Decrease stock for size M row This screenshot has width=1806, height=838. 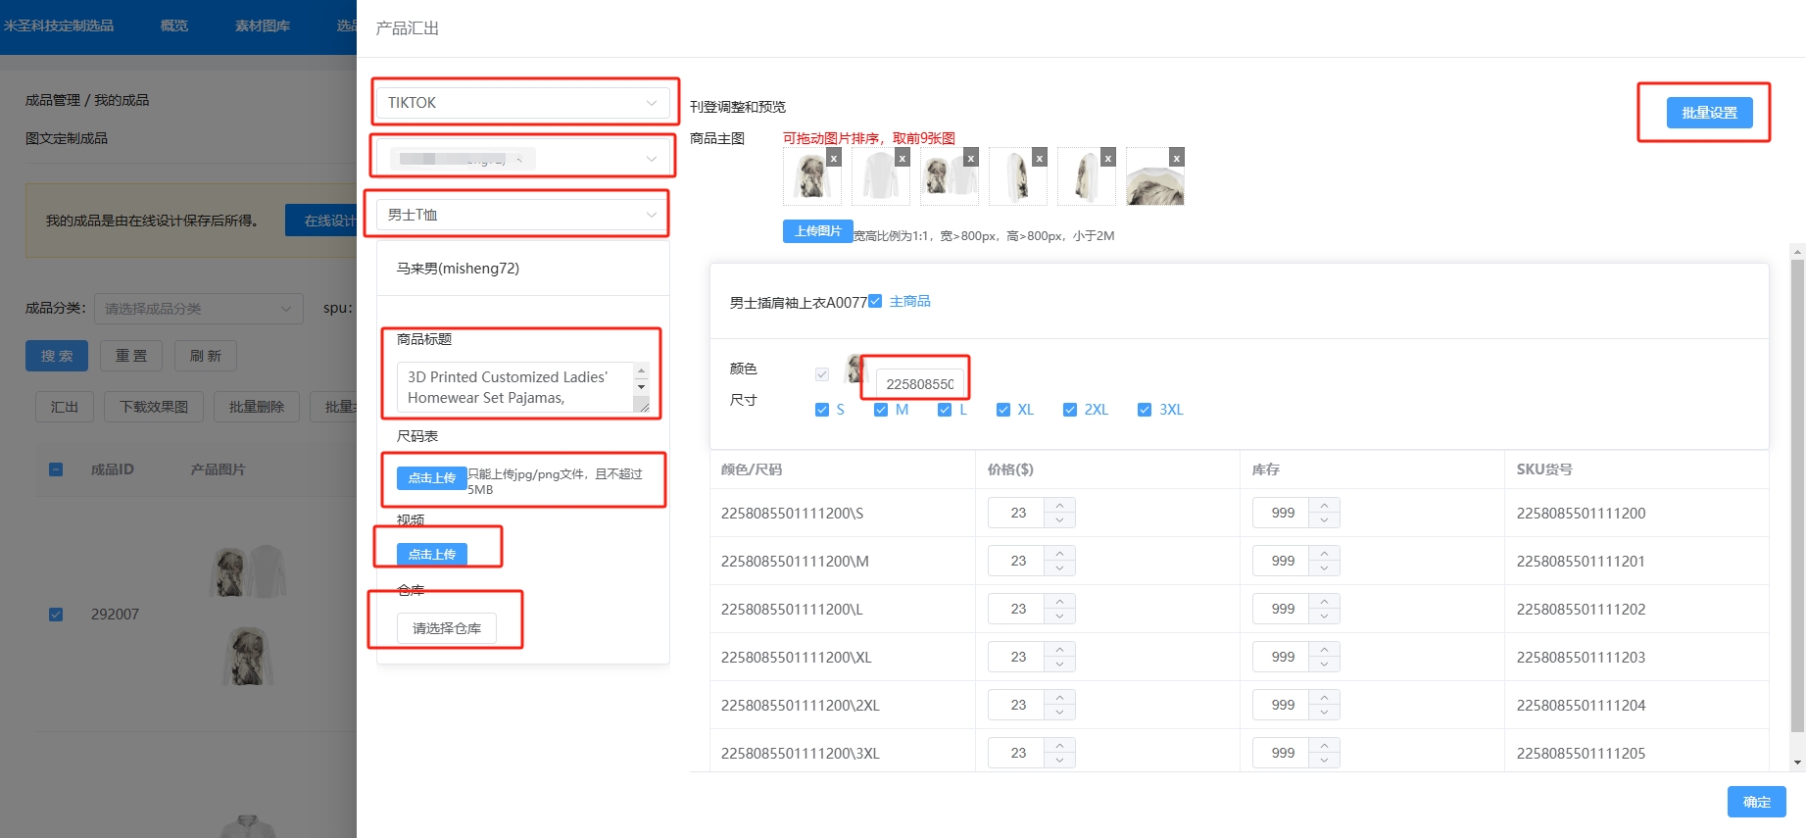pos(1324,568)
